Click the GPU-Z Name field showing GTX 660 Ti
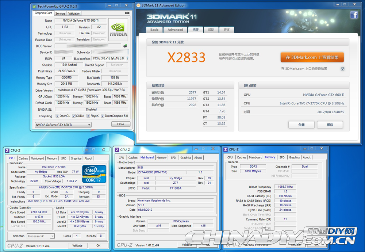 [x=81, y=20]
